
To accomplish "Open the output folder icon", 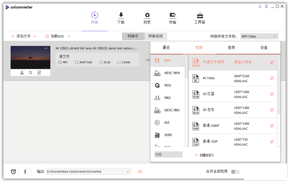I will coord(140,172).
